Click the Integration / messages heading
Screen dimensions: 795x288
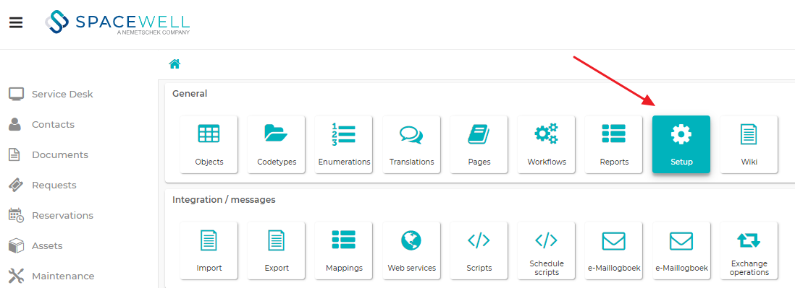click(224, 199)
